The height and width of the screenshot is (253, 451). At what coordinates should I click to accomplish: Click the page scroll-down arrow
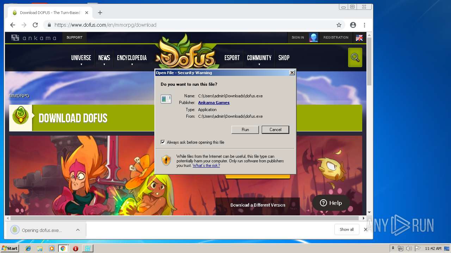coord(369,213)
